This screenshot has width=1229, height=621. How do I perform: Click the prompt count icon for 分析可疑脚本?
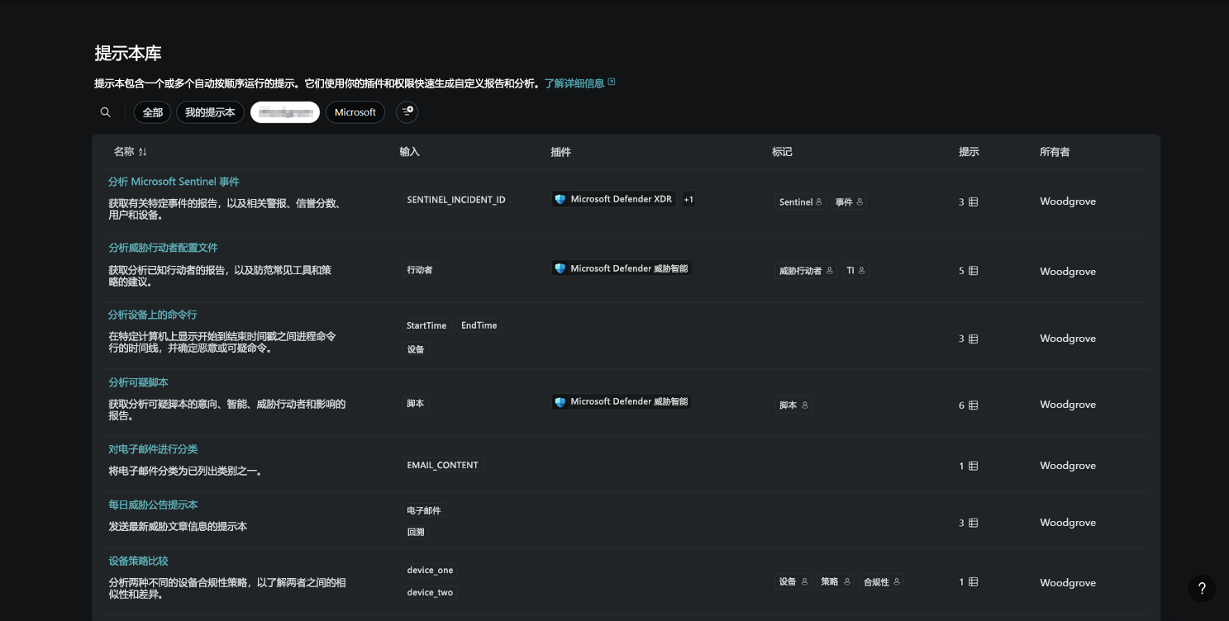[x=974, y=405]
